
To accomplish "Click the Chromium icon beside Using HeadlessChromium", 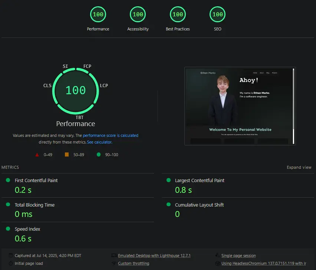I will click(x=217, y=263).
